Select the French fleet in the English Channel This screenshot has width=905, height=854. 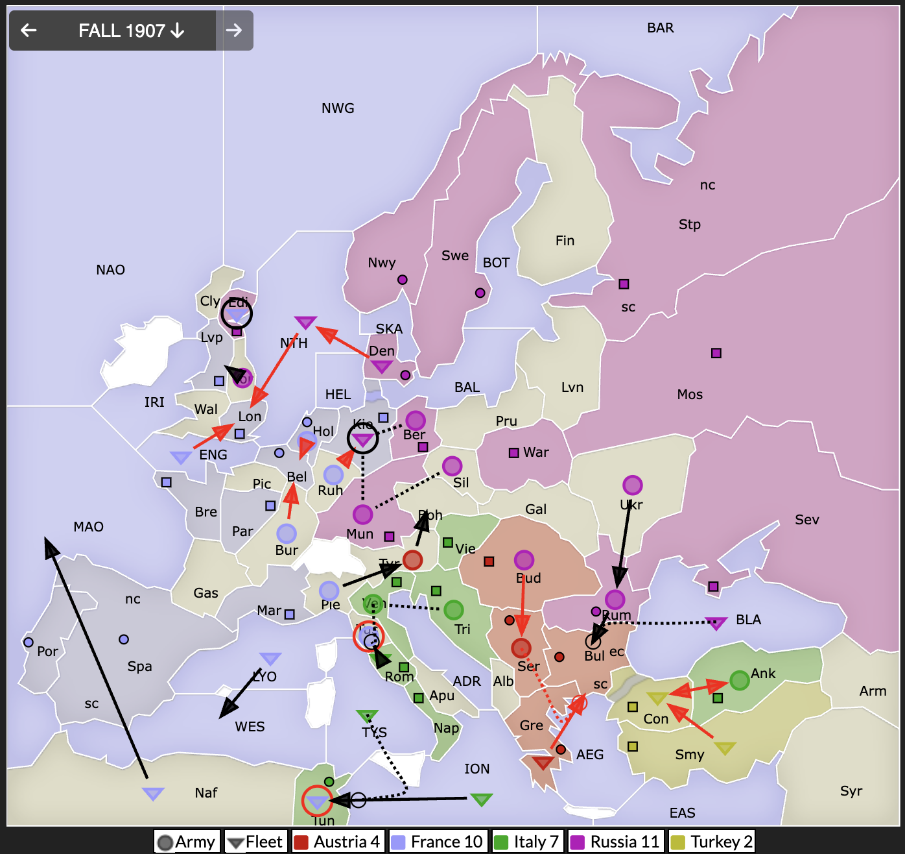click(x=180, y=457)
